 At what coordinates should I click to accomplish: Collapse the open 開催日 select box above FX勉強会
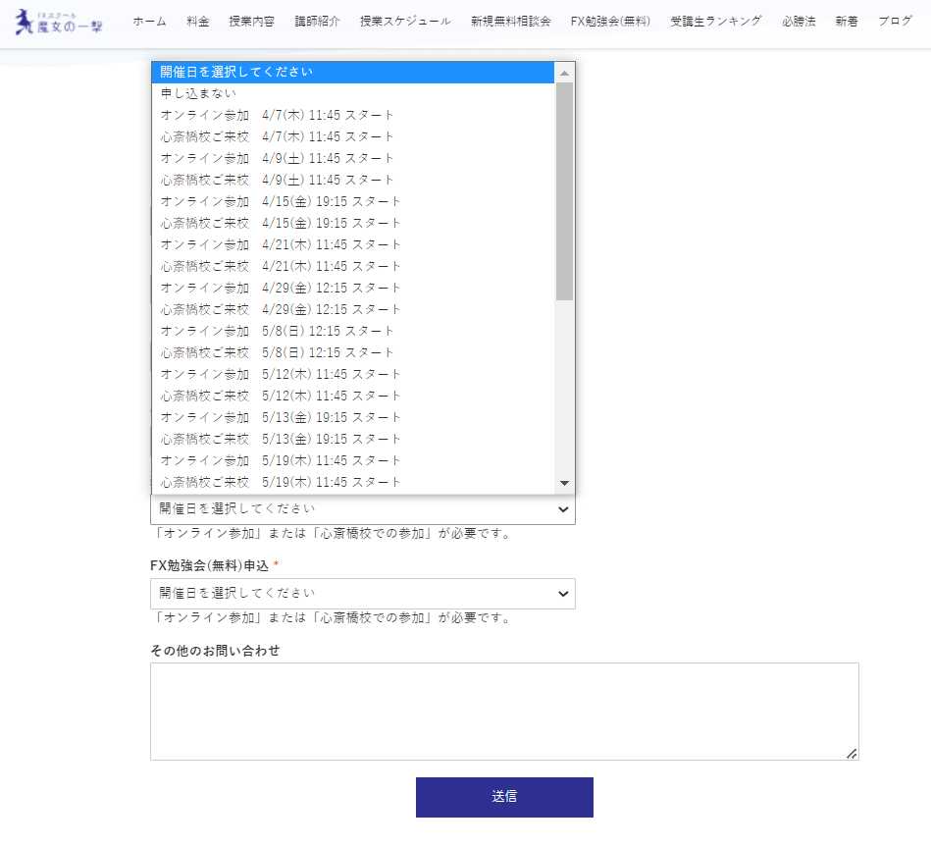363,509
